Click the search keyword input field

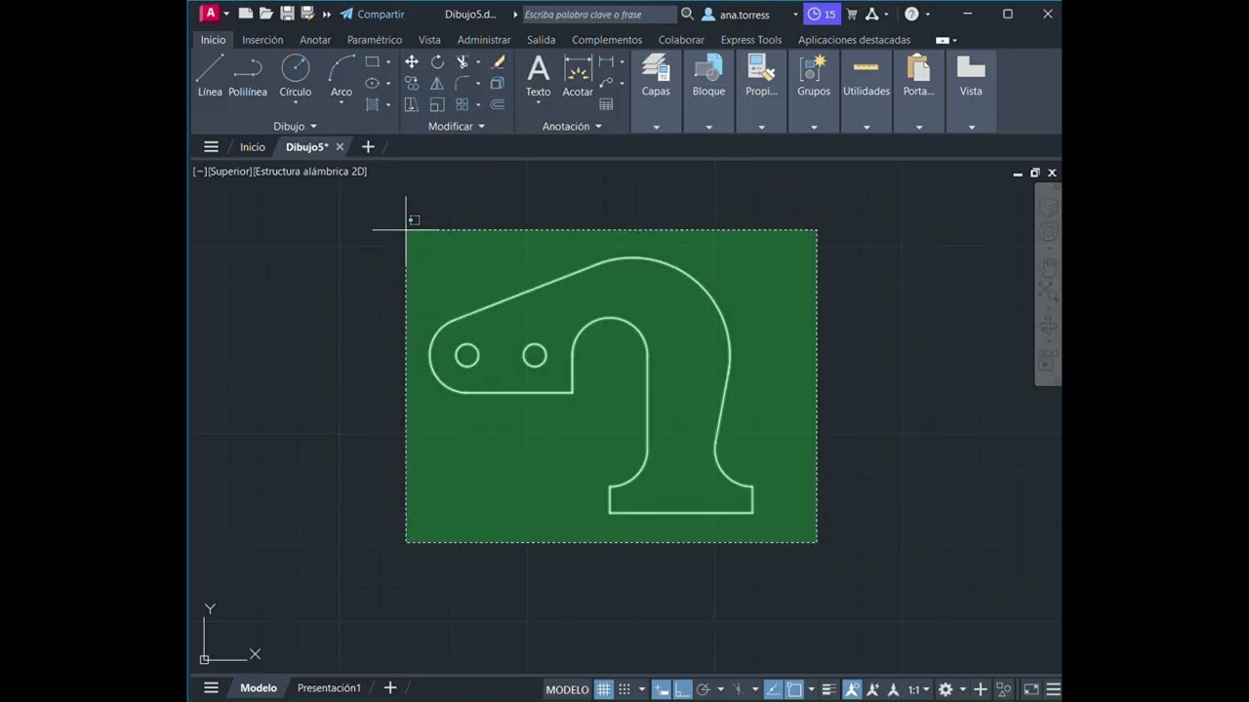[599, 15]
